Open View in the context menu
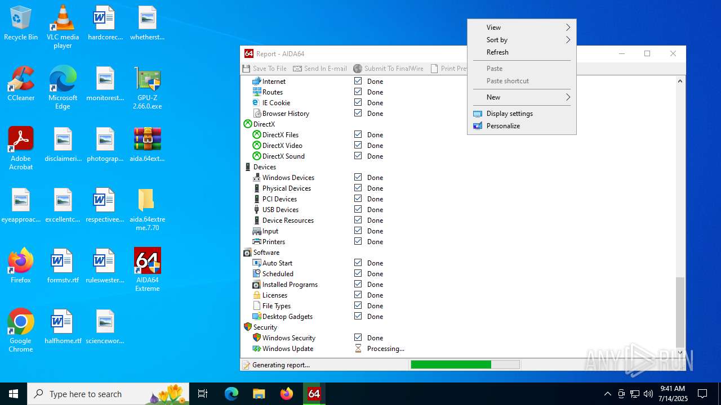Viewport: 721px width, 405px height. click(x=522, y=28)
